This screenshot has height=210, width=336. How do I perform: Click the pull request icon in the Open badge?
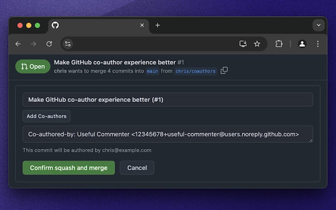coord(25,66)
